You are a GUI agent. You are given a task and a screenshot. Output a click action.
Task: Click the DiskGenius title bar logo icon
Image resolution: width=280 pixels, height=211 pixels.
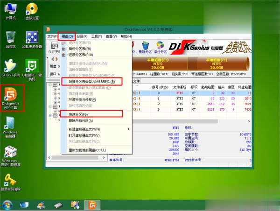click(x=48, y=29)
